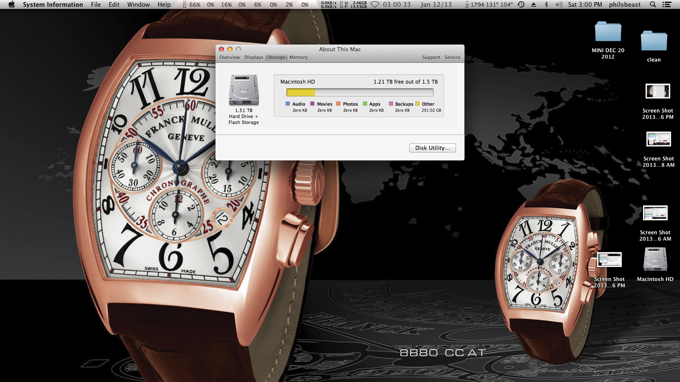Viewport: 680px width, 382px height.
Task: Open the File menu
Action: pyautogui.click(x=96, y=5)
